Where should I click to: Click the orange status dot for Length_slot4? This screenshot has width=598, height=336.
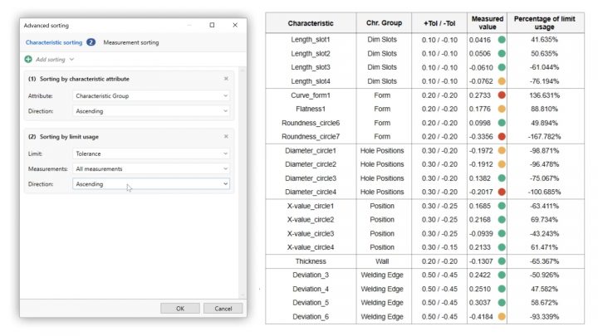[x=502, y=81]
